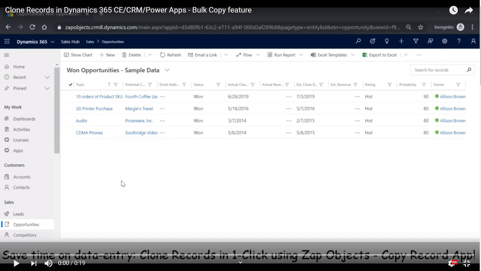The height and width of the screenshot is (271, 481).
Task: Toggle the hamburger site map menu
Action: tap(6, 55)
